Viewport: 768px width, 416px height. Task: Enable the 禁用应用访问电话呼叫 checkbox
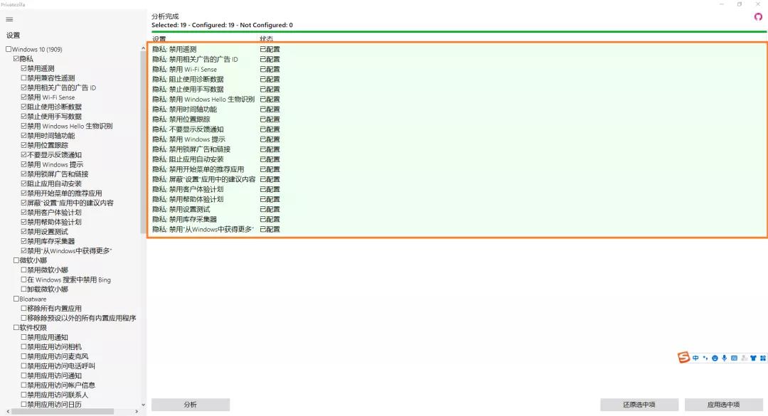click(23, 366)
